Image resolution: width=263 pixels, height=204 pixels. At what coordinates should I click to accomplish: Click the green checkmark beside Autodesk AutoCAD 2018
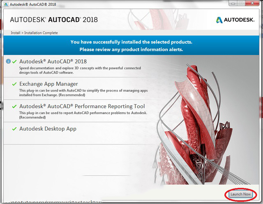pos(14,62)
